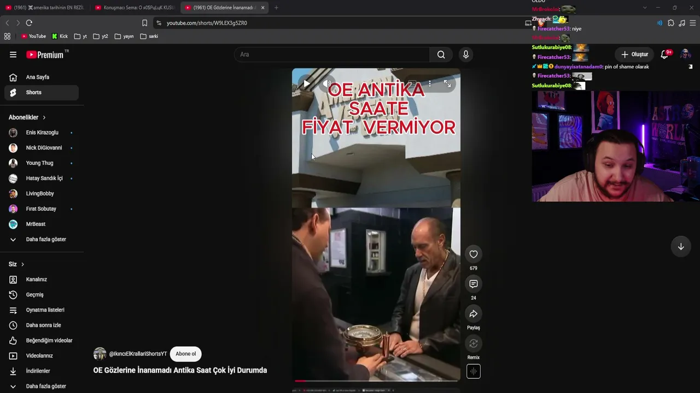The width and height of the screenshot is (700, 393).
Task: Expand the Short to fullscreen
Action: click(447, 84)
